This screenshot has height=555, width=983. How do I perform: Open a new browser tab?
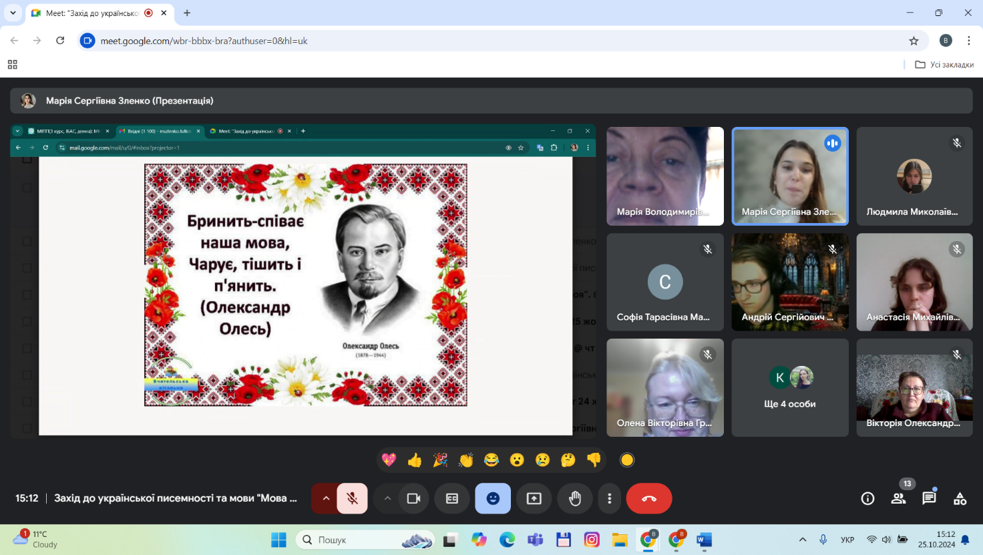point(187,13)
